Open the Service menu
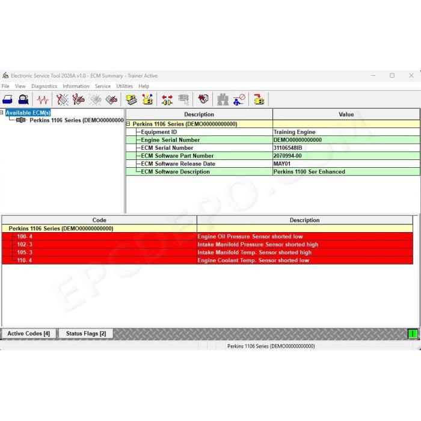 pos(103,86)
